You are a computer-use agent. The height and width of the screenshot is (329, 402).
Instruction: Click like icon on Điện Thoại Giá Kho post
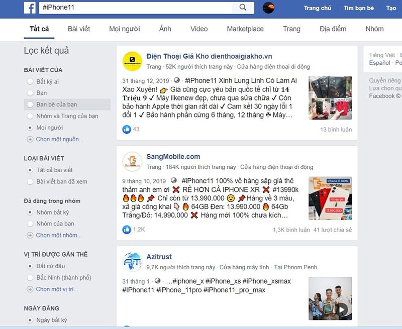[x=127, y=129]
